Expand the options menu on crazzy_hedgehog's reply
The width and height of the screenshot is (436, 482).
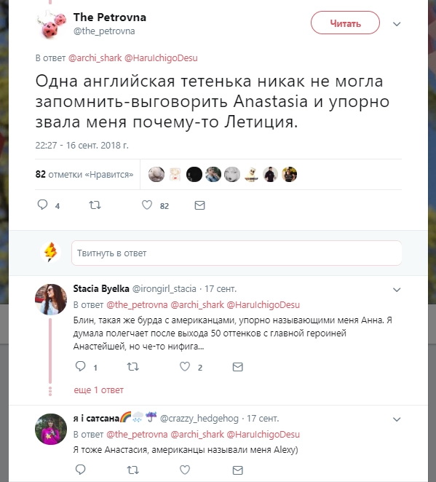(x=397, y=419)
